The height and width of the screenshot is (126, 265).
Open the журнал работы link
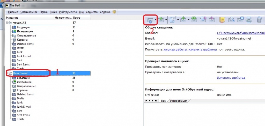(x=175, y=50)
